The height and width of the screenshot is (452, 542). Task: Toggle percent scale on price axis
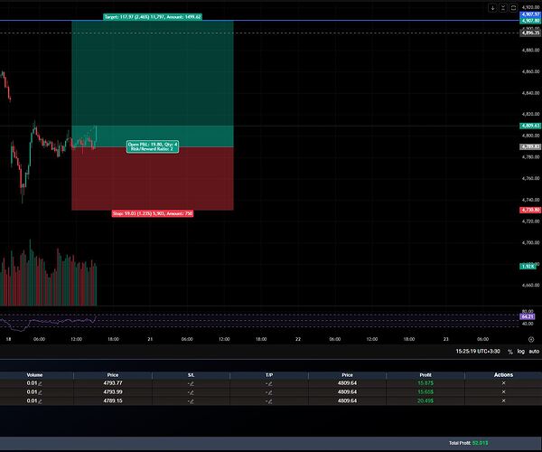[x=510, y=352]
